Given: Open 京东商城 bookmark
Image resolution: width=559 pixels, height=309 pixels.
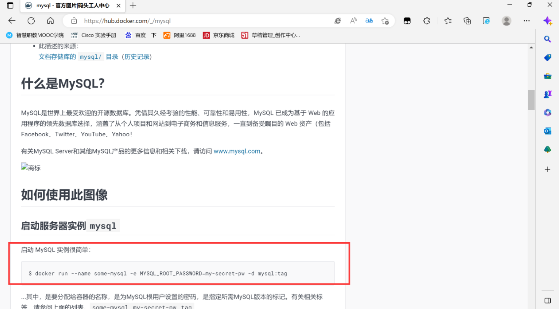Looking at the screenshot, I should pyautogui.click(x=219, y=35).
